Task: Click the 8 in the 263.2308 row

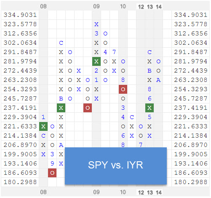Action: (123, 80)
